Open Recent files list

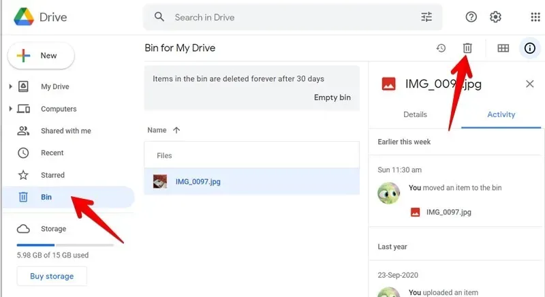click(52, 153)
